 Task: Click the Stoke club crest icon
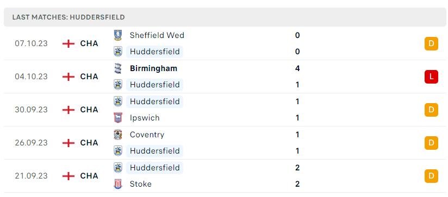click(x=118, y=184)
